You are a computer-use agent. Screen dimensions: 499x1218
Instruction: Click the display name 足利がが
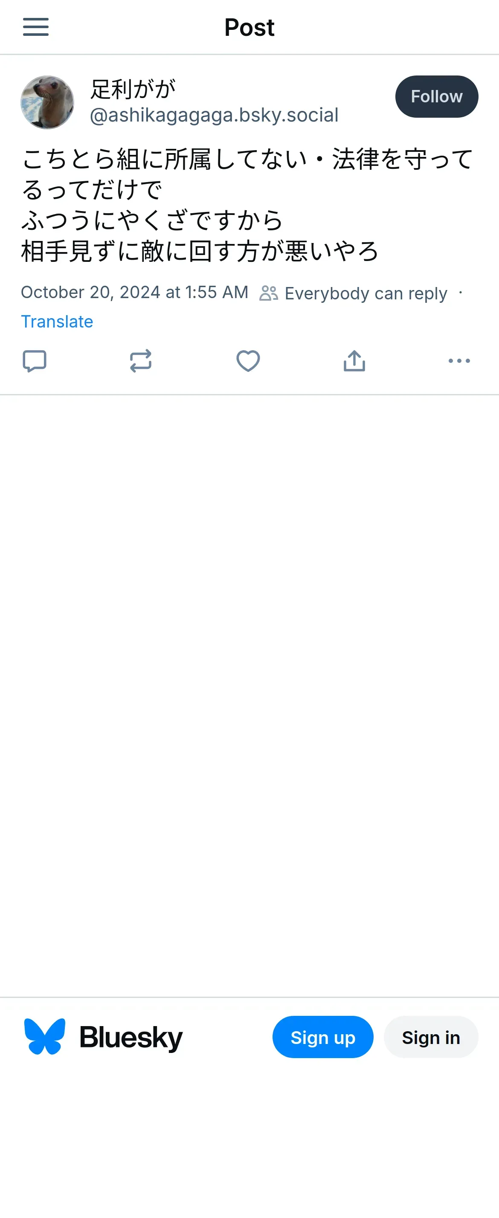click(133, 89)
